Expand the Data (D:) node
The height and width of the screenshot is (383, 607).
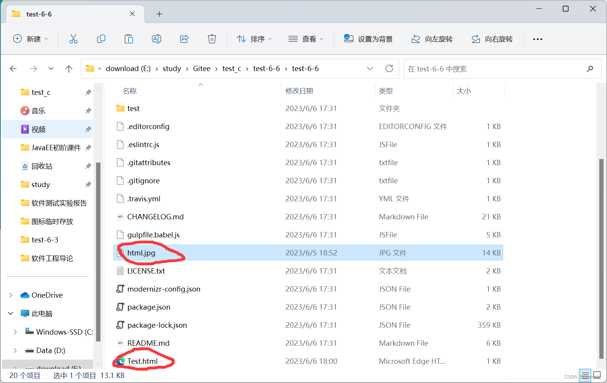click(x=15, y=350)
